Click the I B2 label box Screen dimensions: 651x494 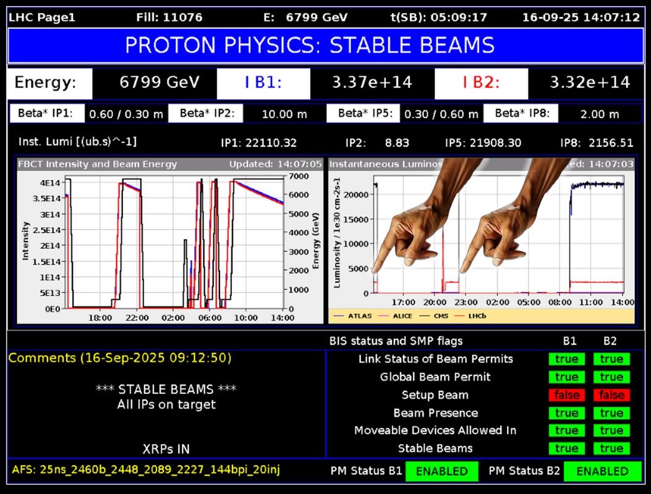481,83
